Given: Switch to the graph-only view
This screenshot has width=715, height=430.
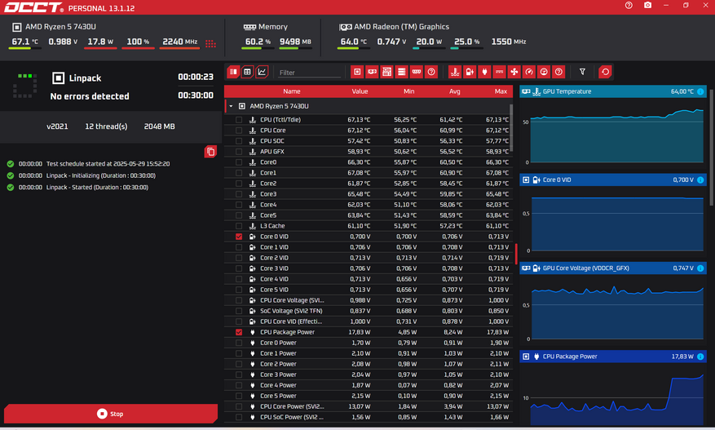Looking at the screenshot, I should point(262,72).
